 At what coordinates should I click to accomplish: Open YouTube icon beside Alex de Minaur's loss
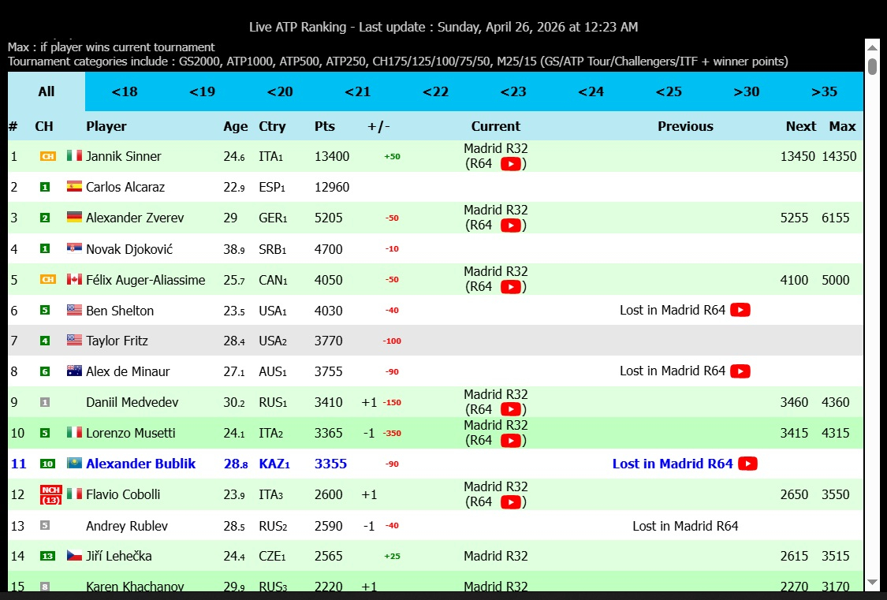click(x=740, y=371)
